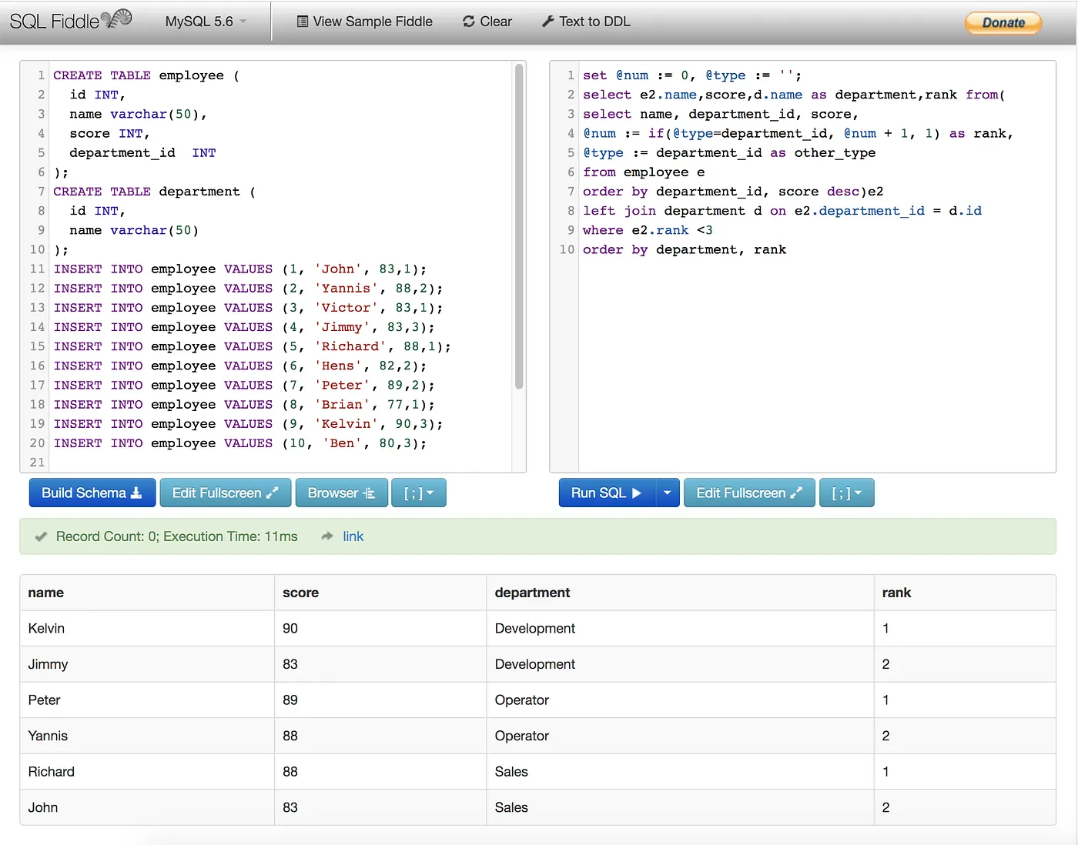
Task: Open the Browser tree view button
Action: click(341, 493)
